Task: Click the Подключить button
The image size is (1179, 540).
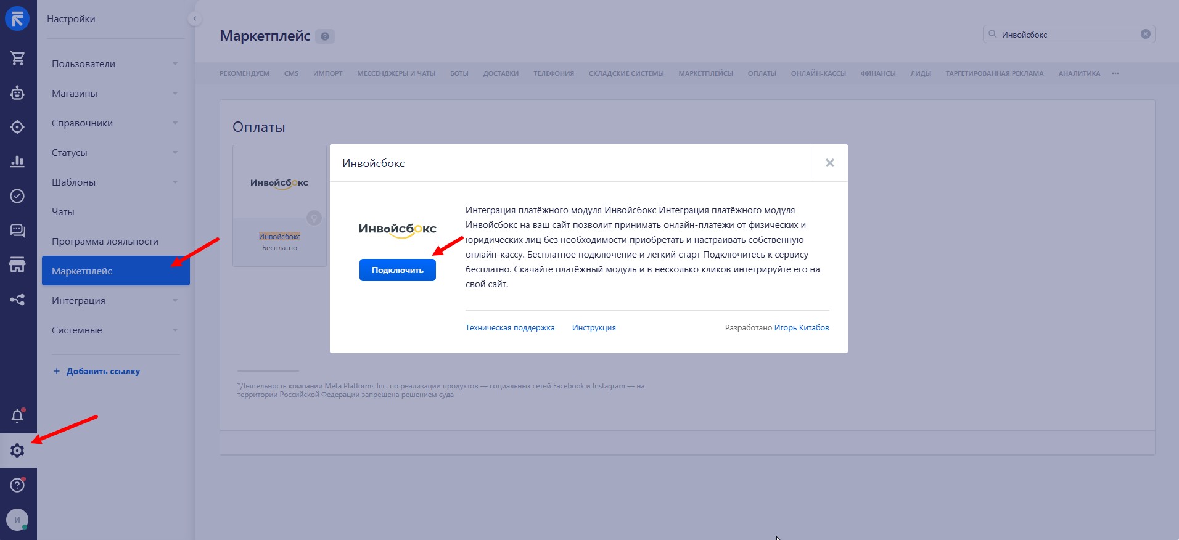Action: [398, 270]
